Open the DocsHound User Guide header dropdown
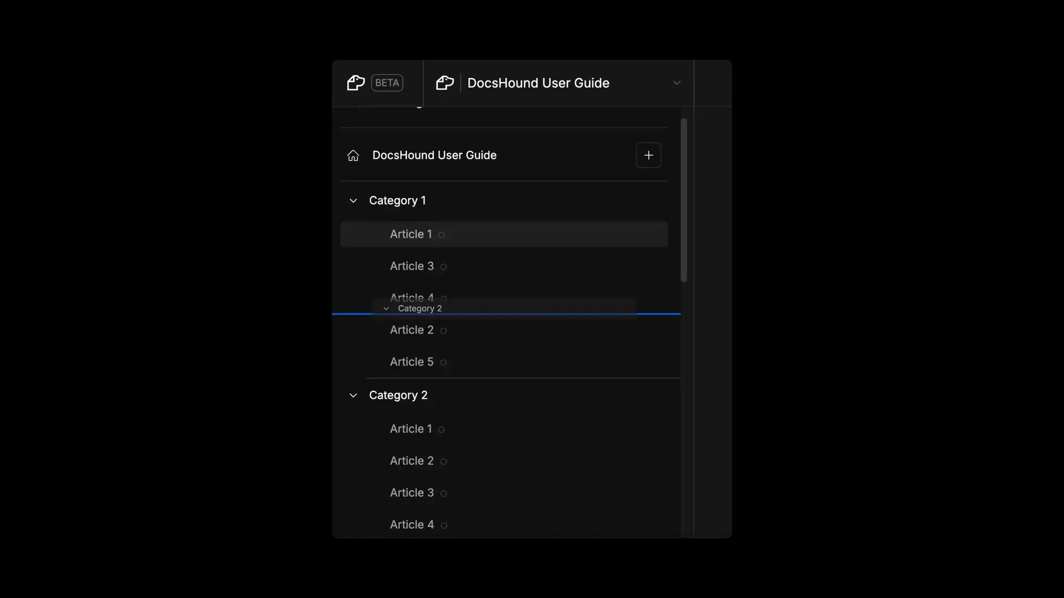 pyautogui.click(x=677, y=83)
